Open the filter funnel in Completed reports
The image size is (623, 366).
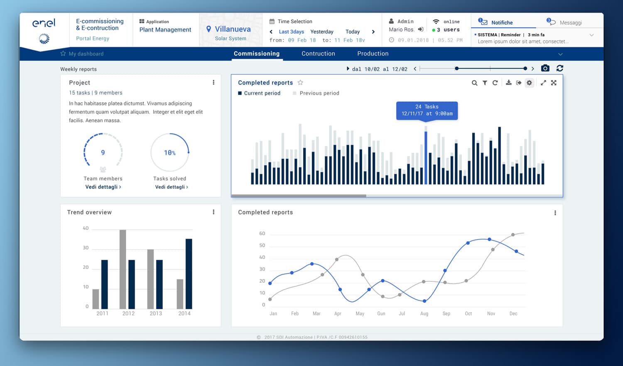pos(485,83)
